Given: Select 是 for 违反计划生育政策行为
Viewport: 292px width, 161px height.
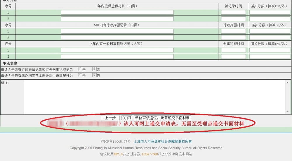Looking at the screenshot, I should 80,75.
